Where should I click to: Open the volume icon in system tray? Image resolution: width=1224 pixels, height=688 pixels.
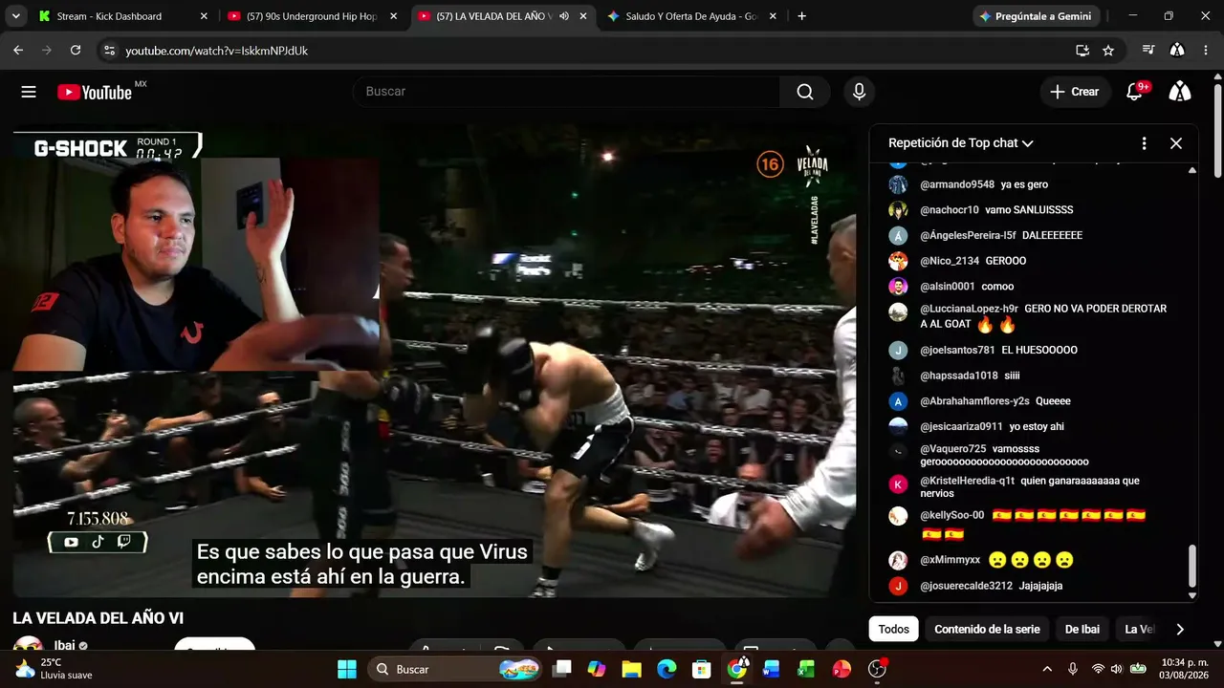[x=1117, y=669]
